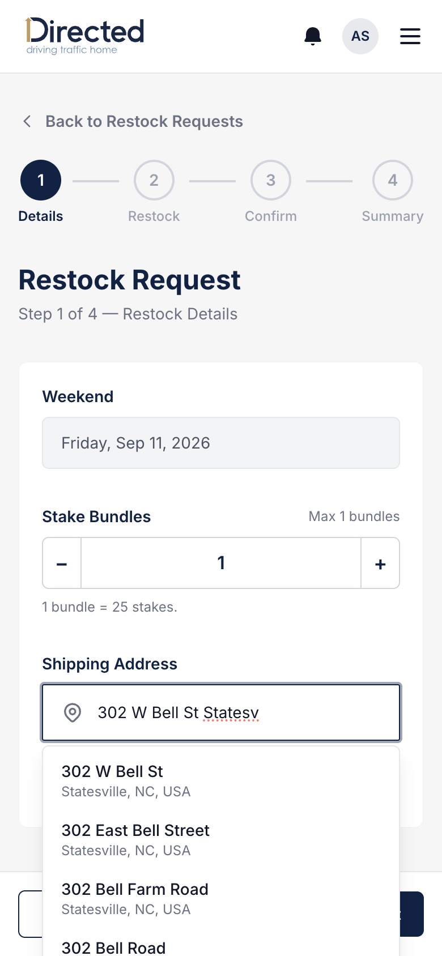Viewport: 442px width, 956px height.
Task: Click the Shipping Address input field
Action: (x=221, y=712)
